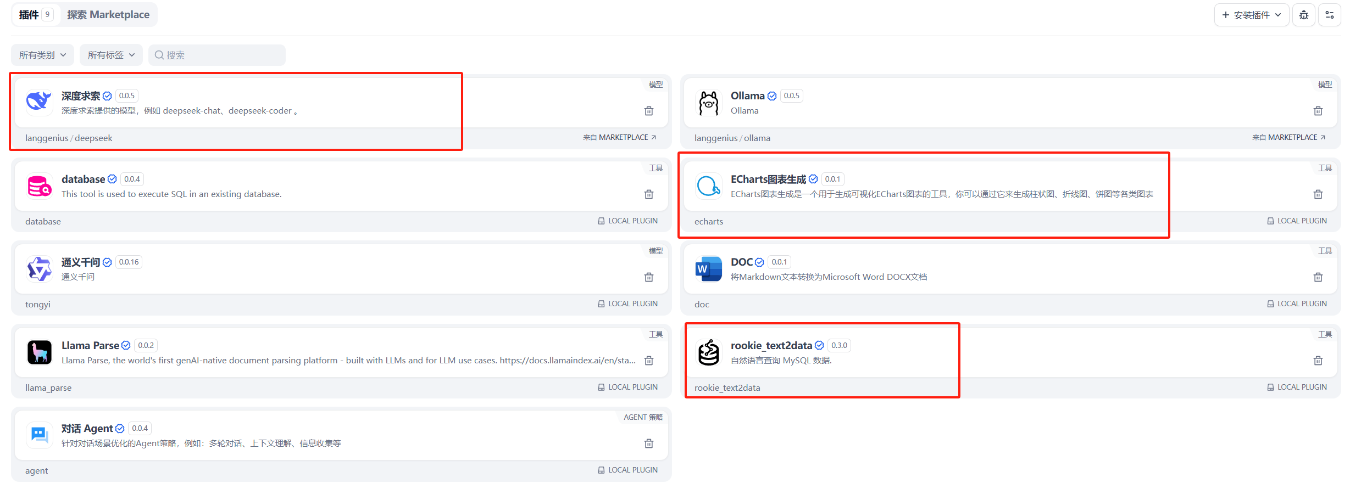Expand the 安装插件 install dropdown
This screenshot has height=500, width=1350.
[x=1252, y=15]
